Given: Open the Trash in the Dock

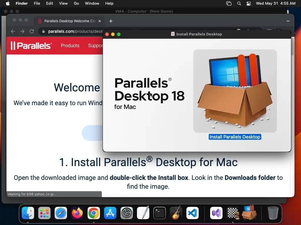Looking at the screenshot, I should [x=273, y=213].
